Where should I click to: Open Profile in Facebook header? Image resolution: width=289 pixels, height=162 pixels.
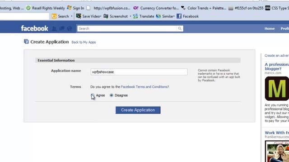click(x=285, y=28)
